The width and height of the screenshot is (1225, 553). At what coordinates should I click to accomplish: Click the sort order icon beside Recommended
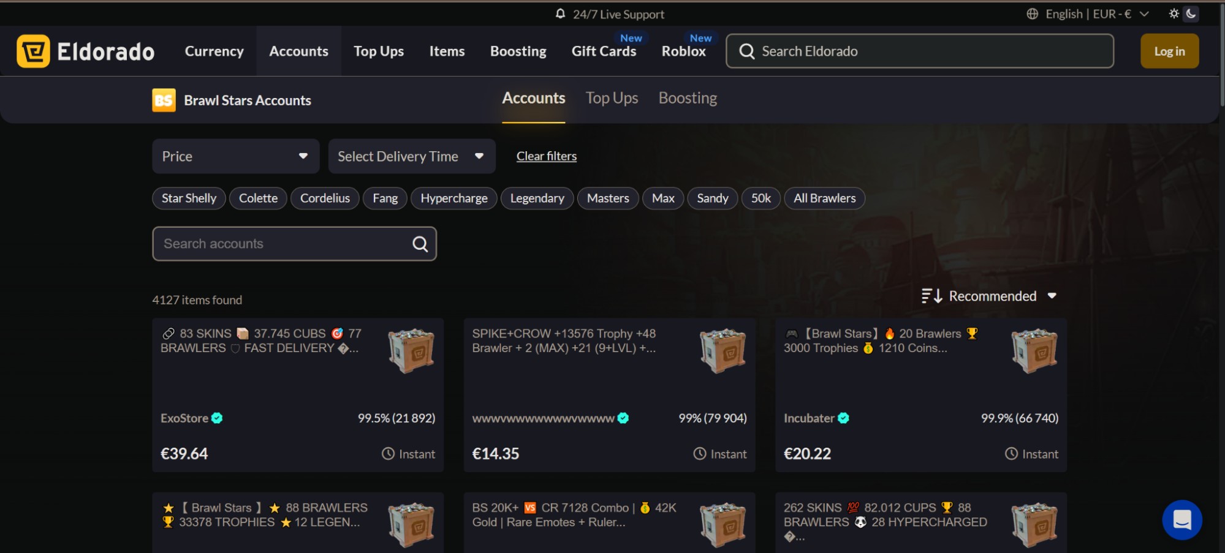[x=931, y=296]
